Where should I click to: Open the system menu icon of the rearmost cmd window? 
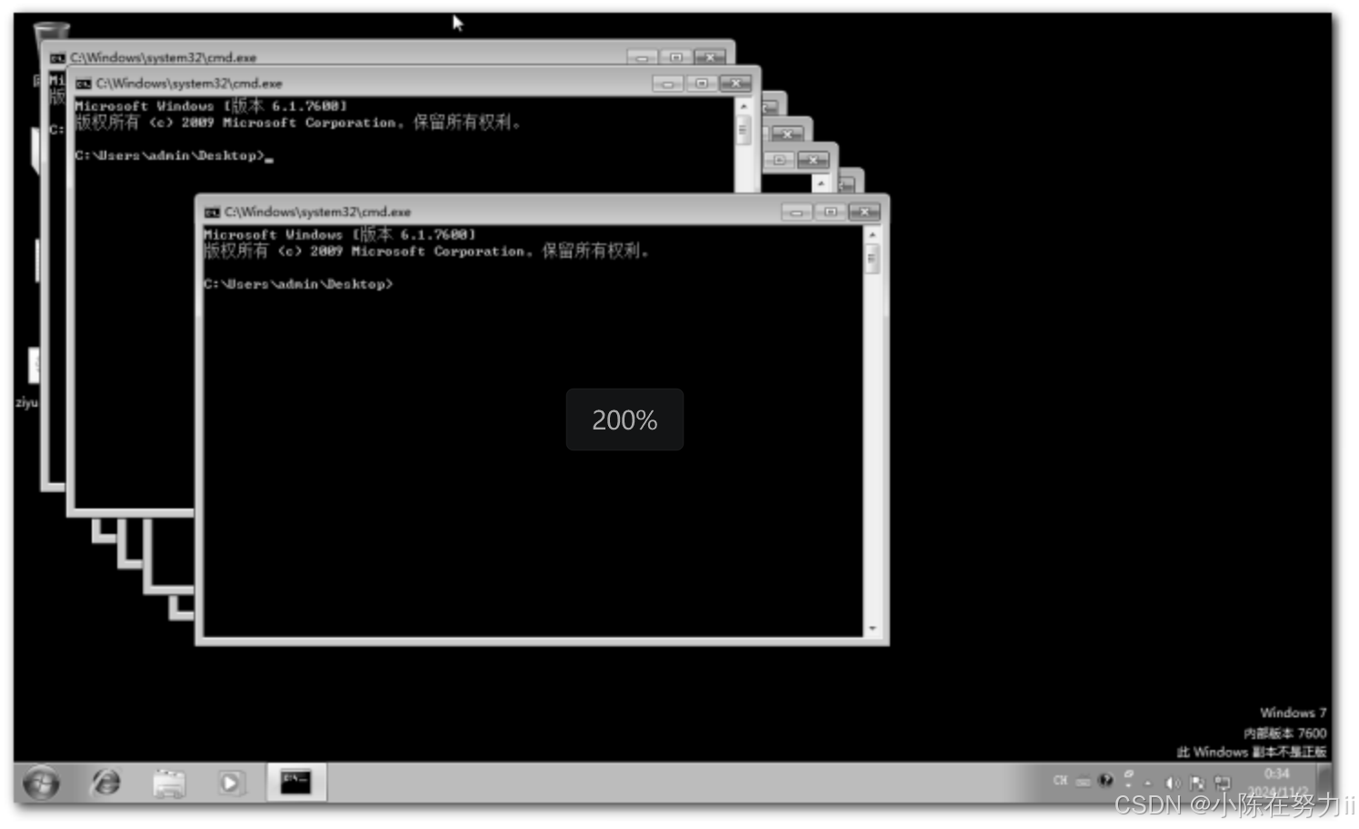[58, 58]
